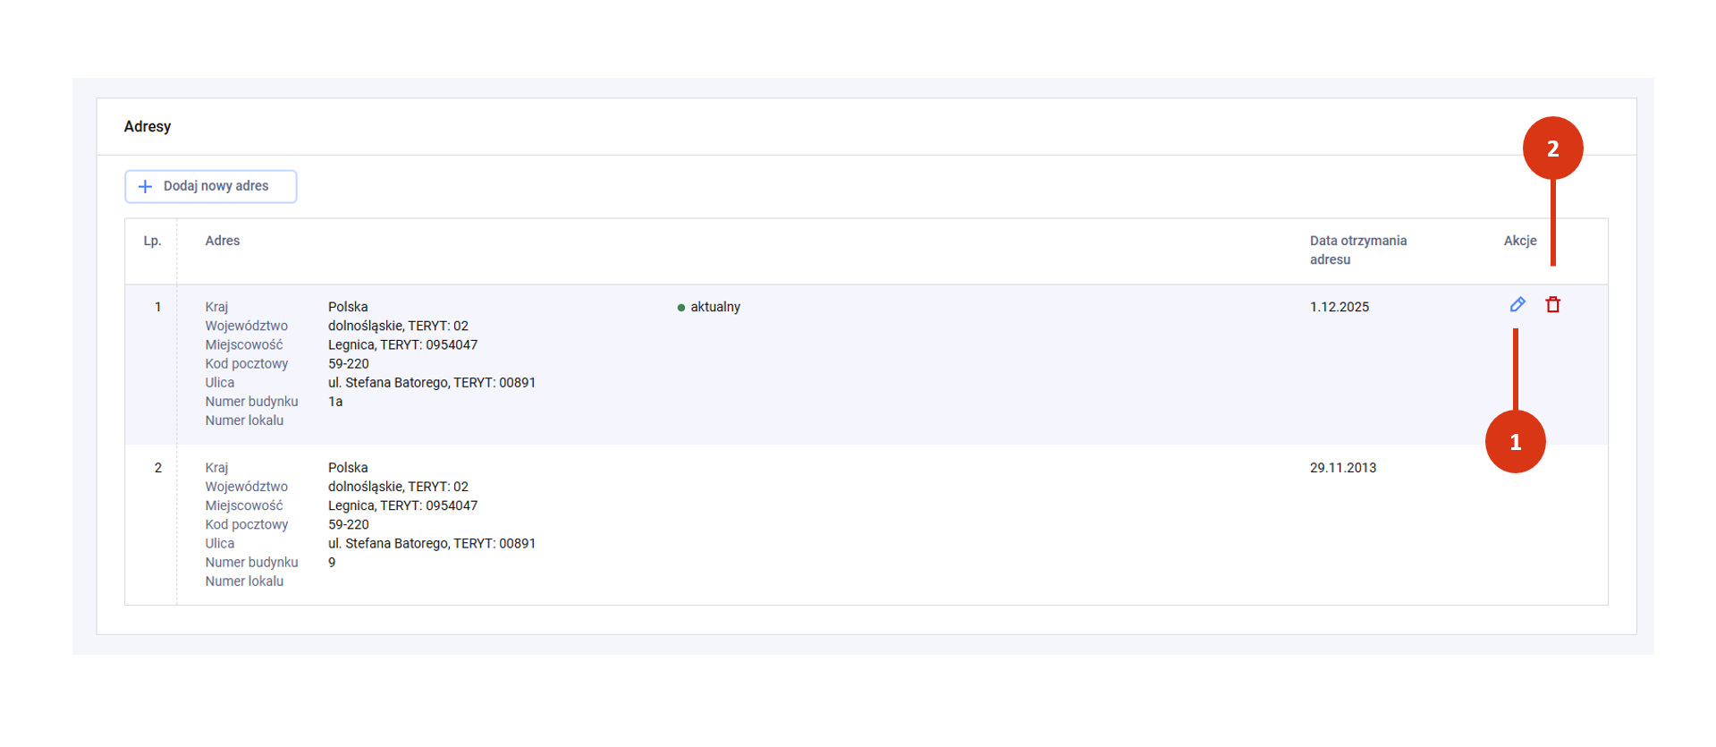
Task: Click the red annotation circle numbered 2
Action: tap(1552, 149)
